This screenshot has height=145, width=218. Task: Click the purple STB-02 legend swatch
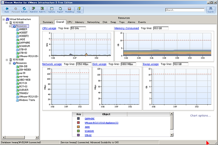(x=78, y=135)
